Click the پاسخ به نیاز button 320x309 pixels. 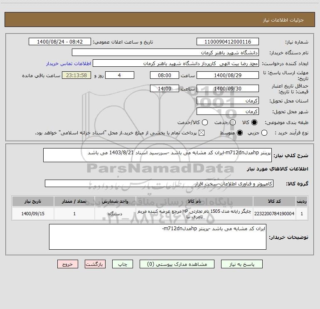242,264
